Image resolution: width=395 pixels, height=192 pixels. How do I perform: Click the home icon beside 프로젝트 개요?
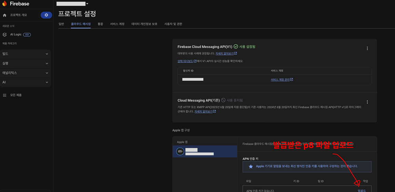(4, 15)
